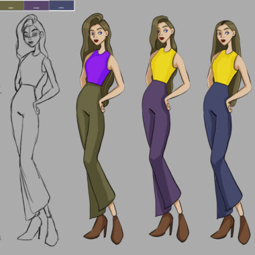Click the figure wearing navy blue pants

(227, 132)
